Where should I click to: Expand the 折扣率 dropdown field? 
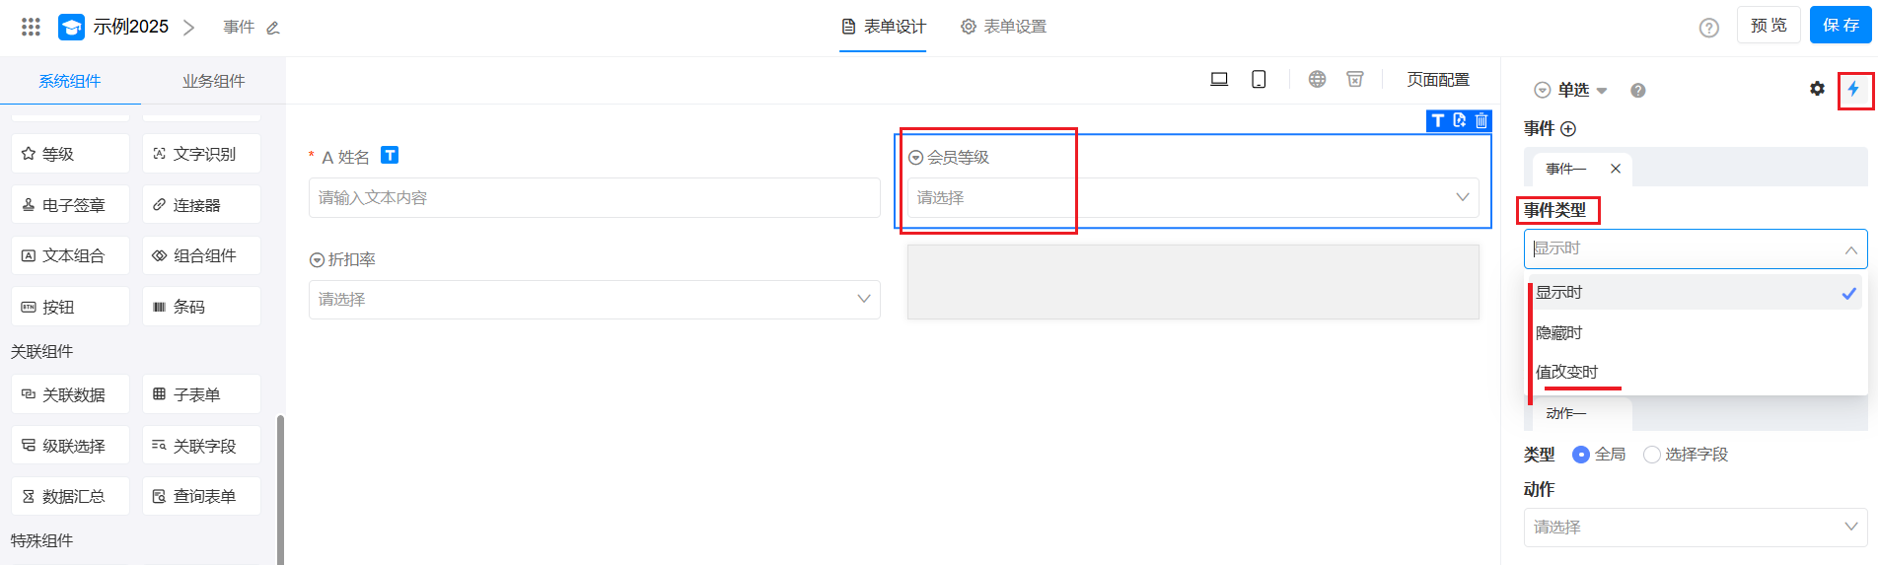tap(594, 300)
